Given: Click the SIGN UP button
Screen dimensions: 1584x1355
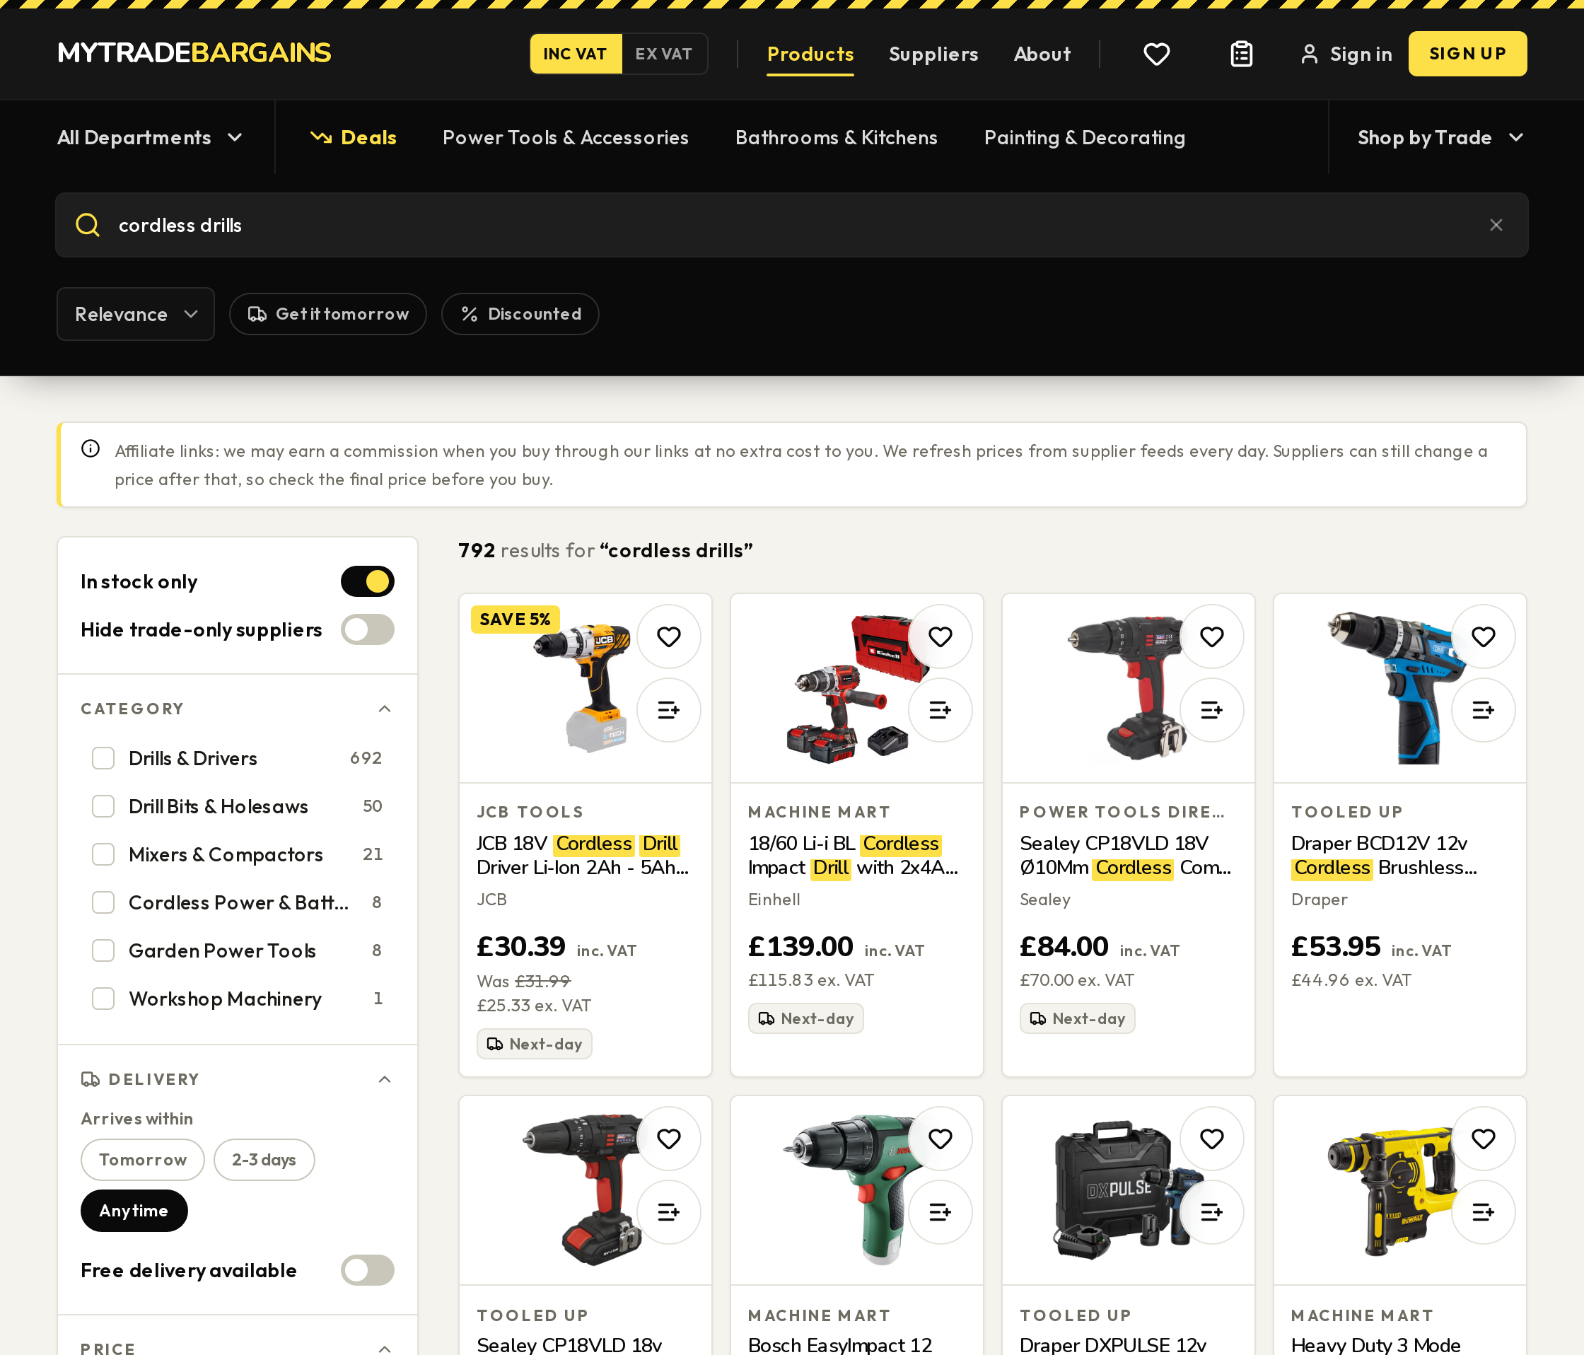Looking at the screenshot, I should coord(1467,54).
